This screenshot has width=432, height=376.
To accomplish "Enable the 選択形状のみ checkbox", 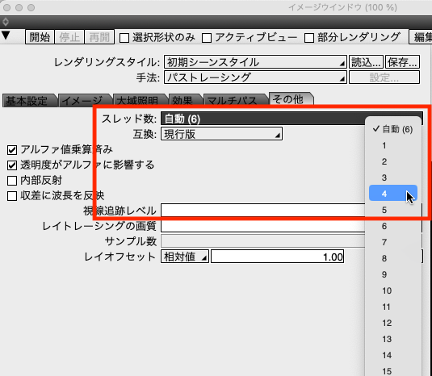I will point(124,38).
